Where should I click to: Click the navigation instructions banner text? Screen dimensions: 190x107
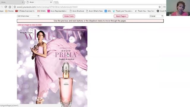point(90,21)
